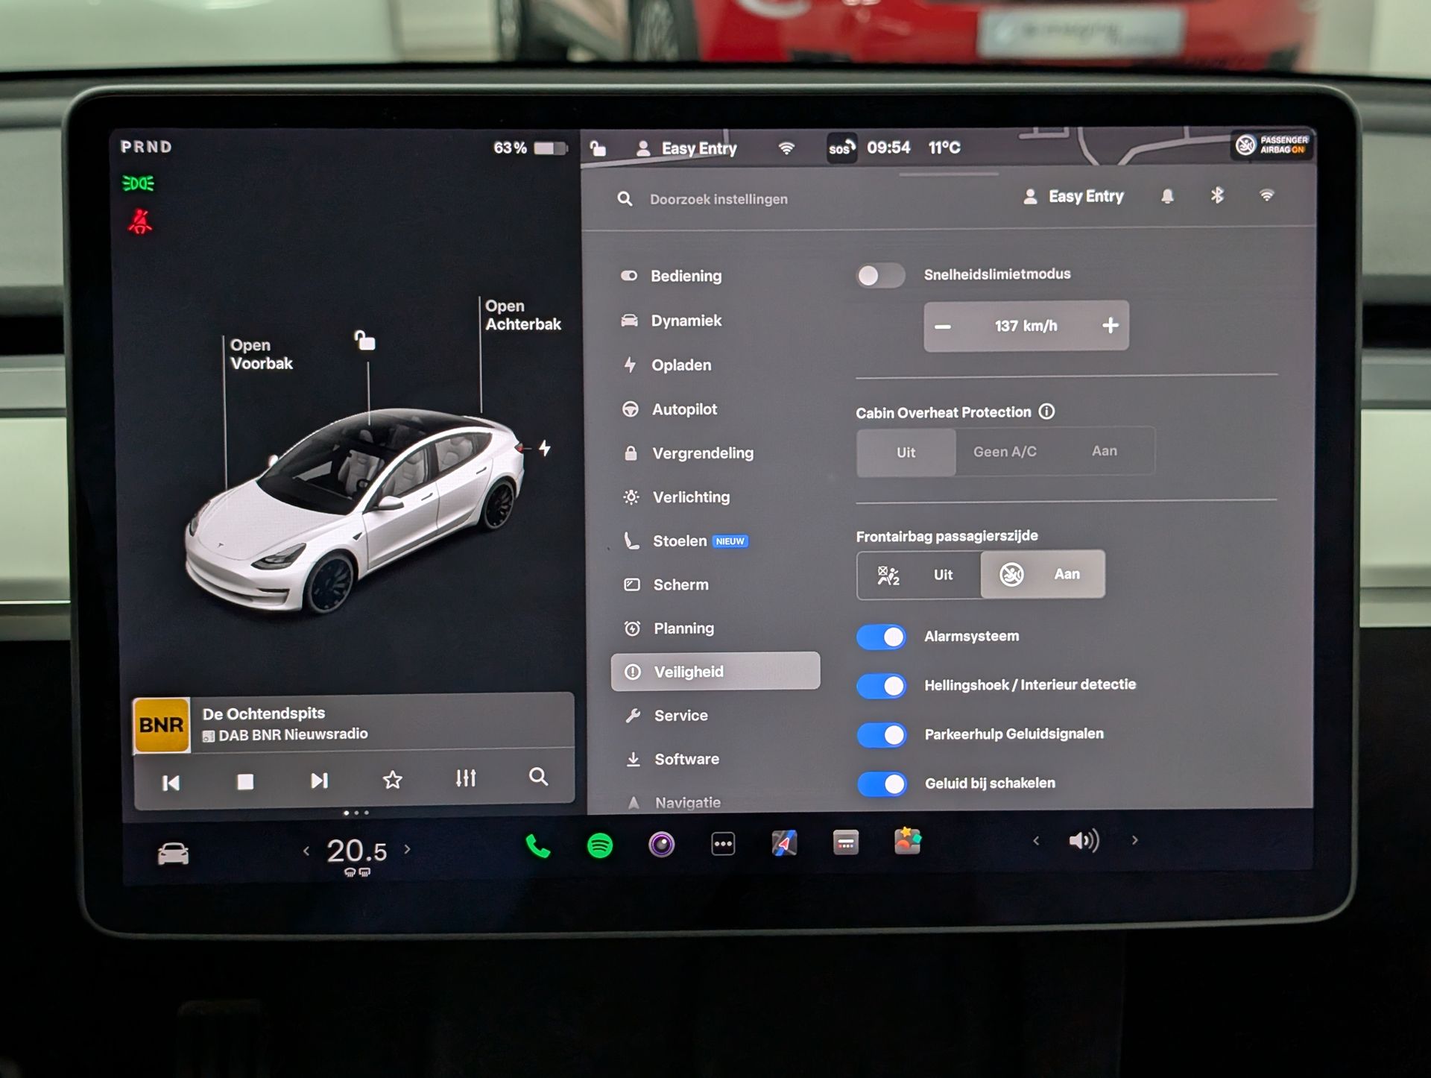Open the three-dot more apps icon

click(723, 844)
